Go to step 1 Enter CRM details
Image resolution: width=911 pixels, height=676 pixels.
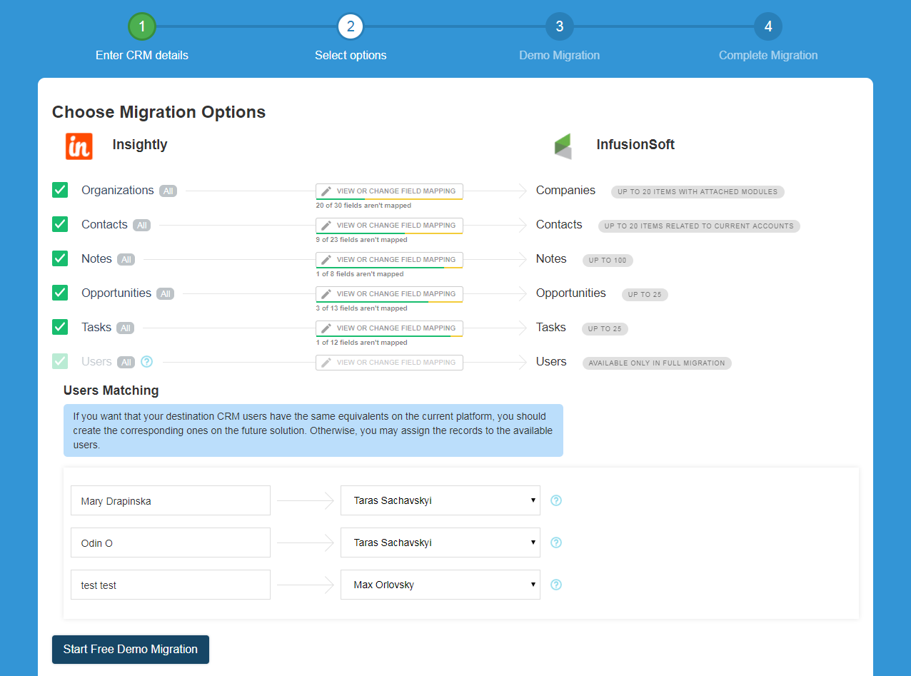point(142,27)
